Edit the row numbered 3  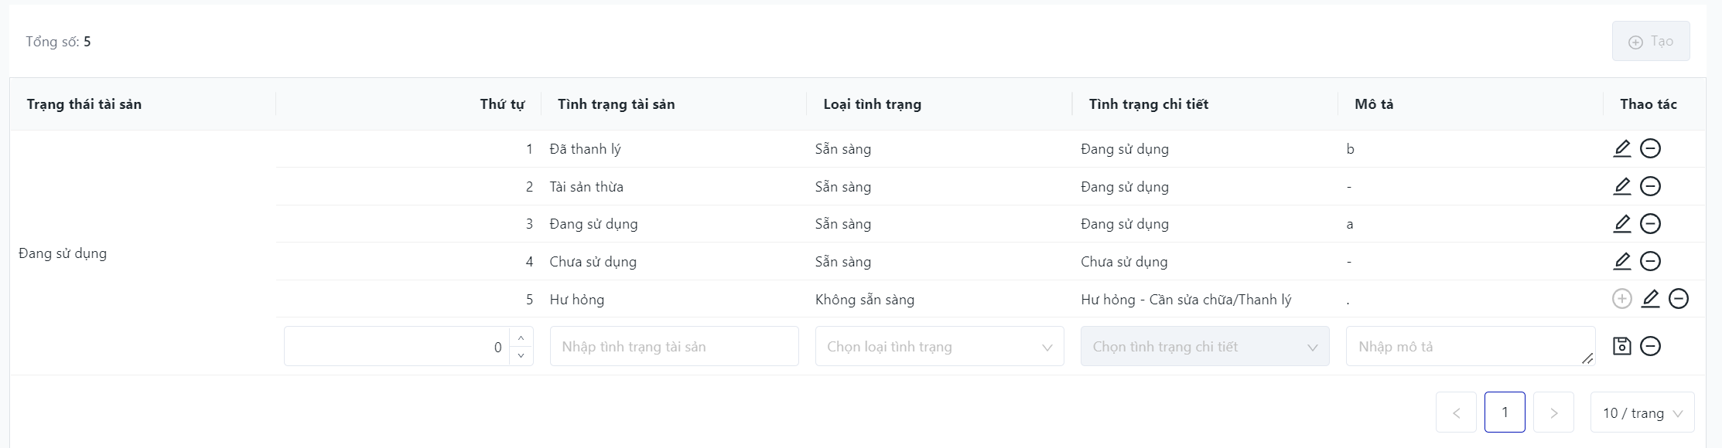click(x=1622, y=224)
